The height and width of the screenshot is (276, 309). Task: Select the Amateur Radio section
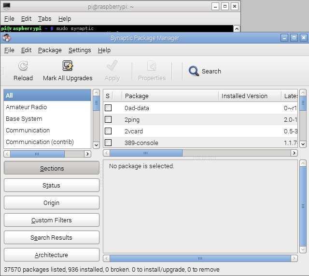click(x=47, y=107)
